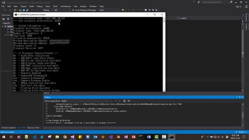Open Word from the taskbar

[x=149, y=137]
